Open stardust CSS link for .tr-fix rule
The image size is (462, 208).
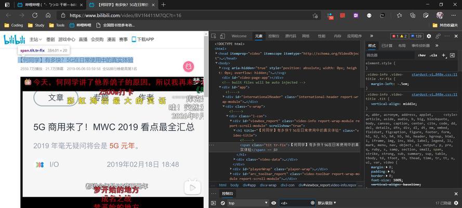(434, 74)
